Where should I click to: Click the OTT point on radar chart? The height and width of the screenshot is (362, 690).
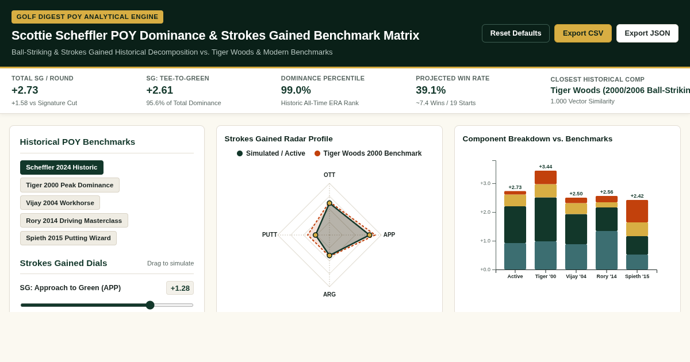[329, 203]
